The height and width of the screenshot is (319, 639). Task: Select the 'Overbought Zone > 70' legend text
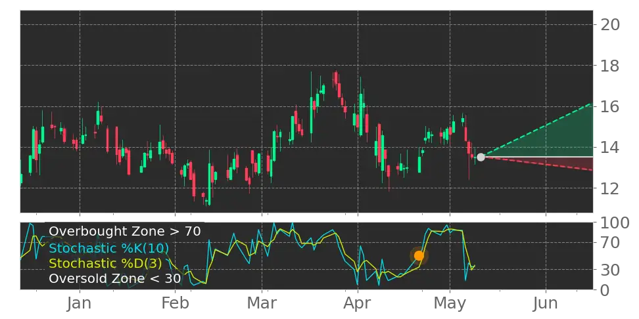tap(125, 231)
